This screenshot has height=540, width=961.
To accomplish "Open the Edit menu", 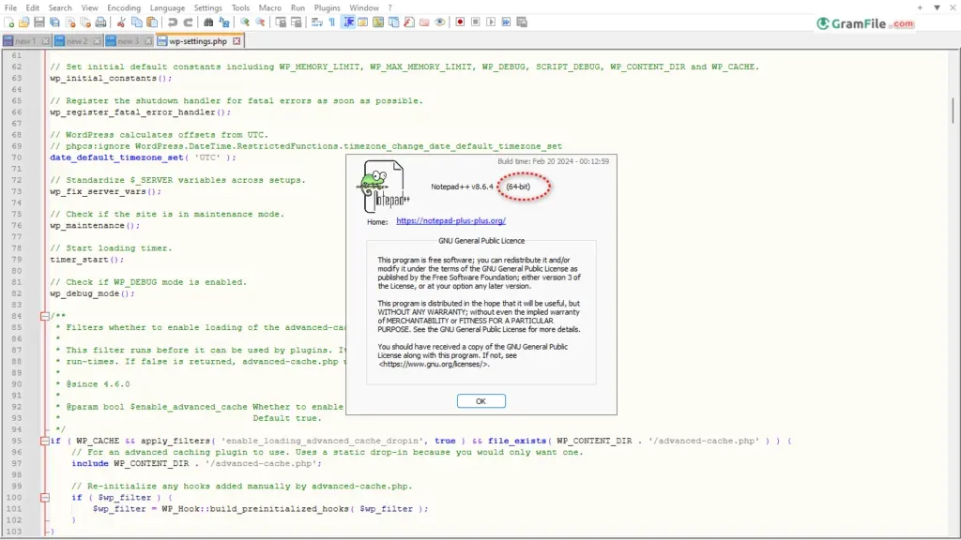I will 33,7.
